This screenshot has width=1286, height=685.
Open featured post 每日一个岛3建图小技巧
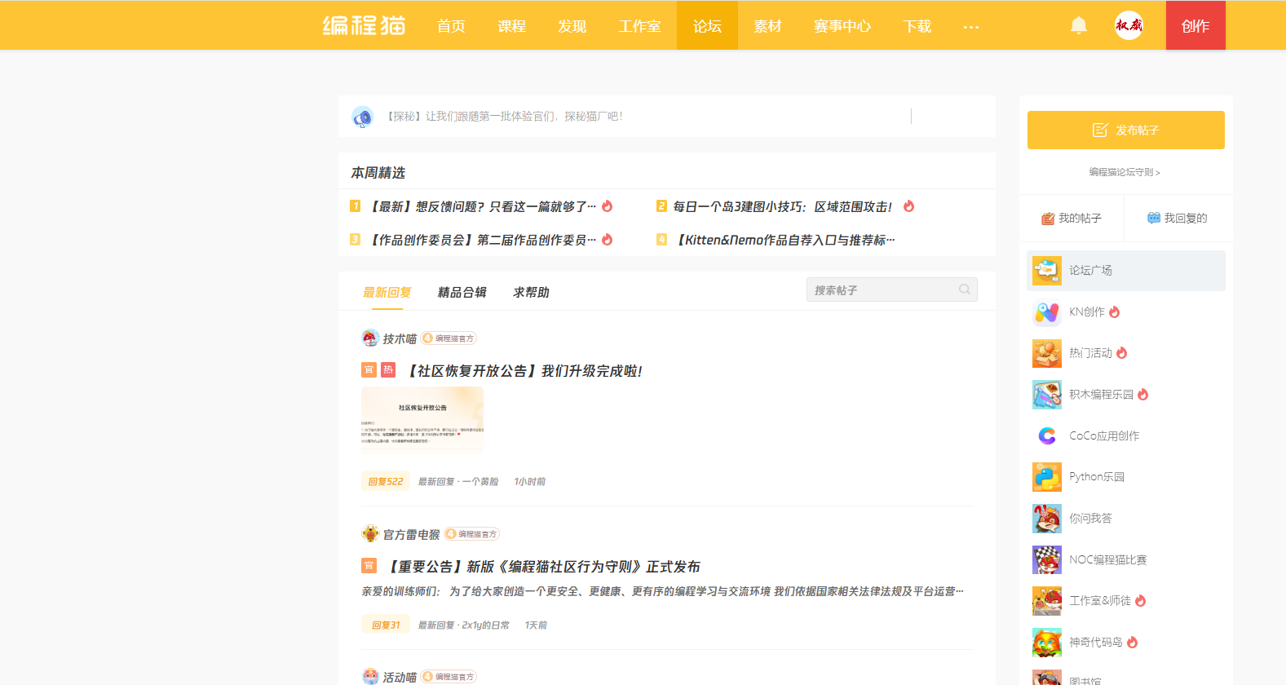783,207
